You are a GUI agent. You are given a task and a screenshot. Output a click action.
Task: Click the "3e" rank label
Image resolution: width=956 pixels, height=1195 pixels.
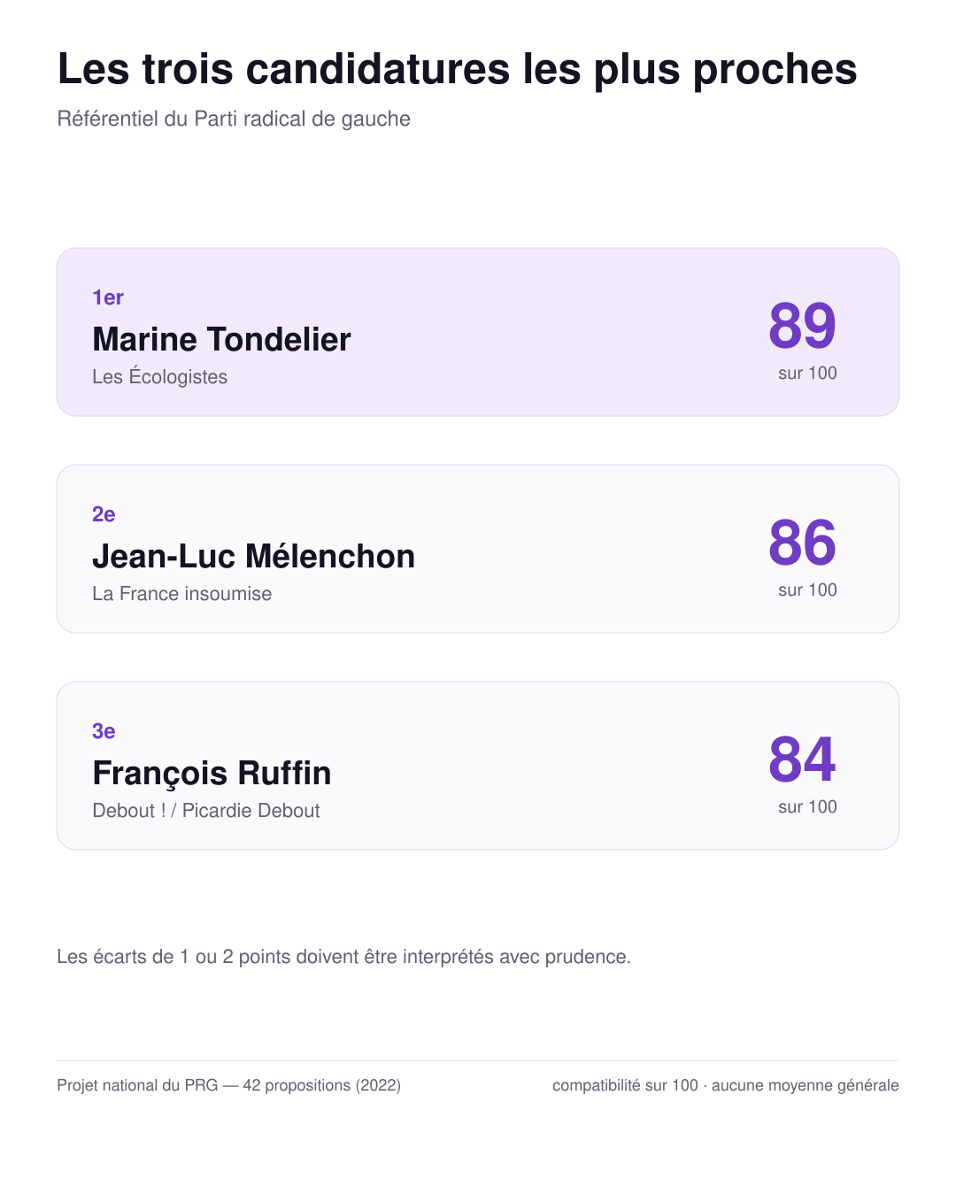pos(104,731)
